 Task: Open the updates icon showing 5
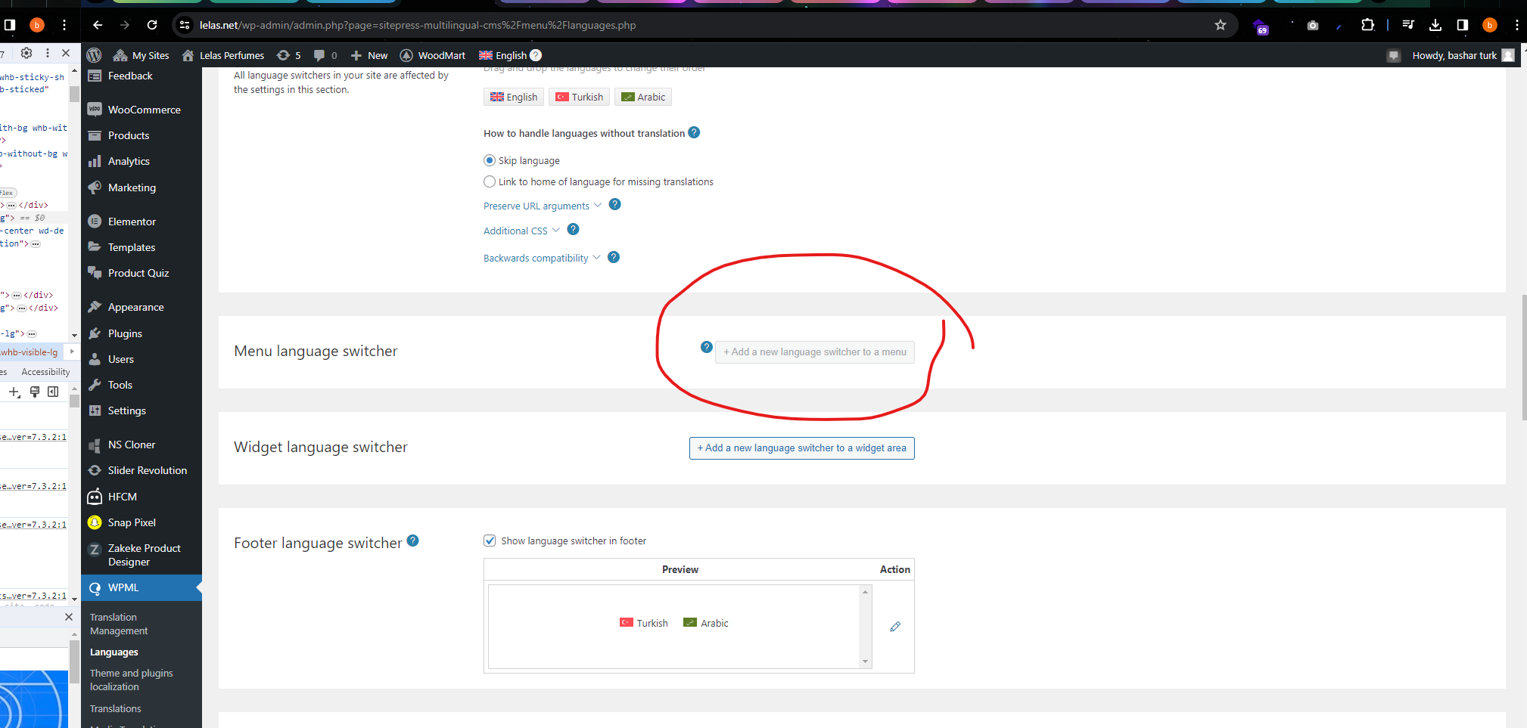(288, 55)
